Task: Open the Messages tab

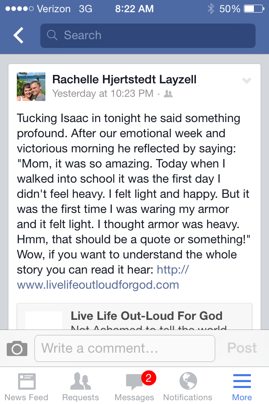Action: (134, 387)
